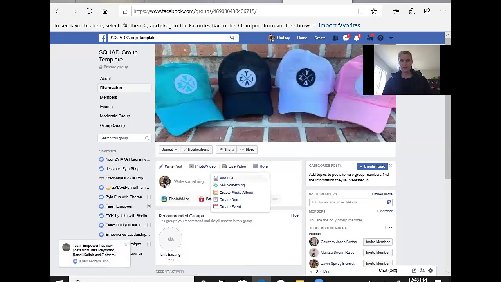The width and height of the screenshot is (501, 282).
Task: Open reading view book icon
Action: [x=361, y=11]
